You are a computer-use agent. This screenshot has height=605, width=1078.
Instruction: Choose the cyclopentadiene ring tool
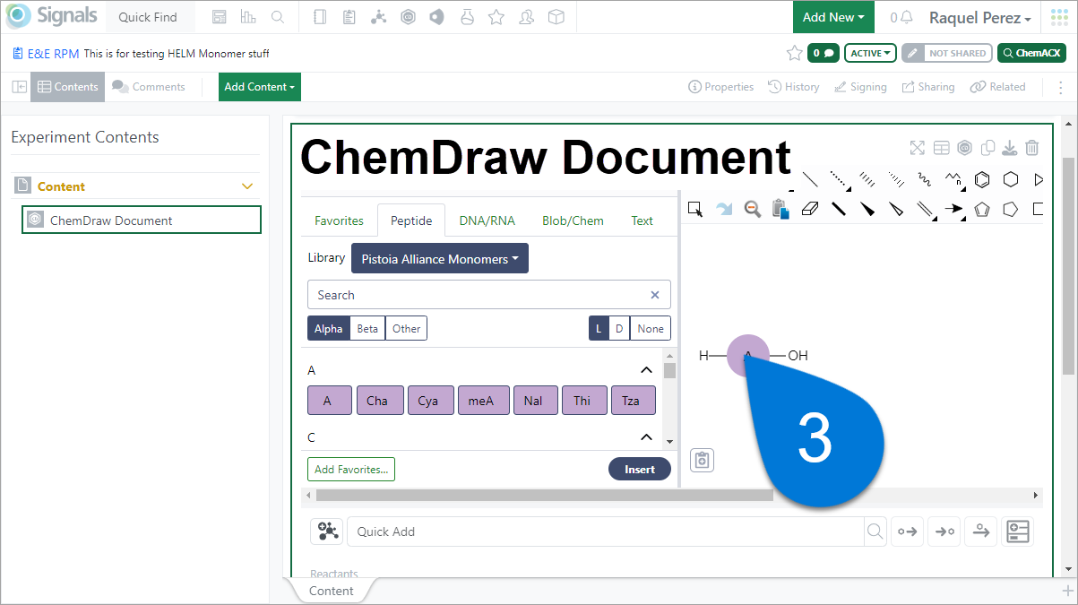(982, 209)
